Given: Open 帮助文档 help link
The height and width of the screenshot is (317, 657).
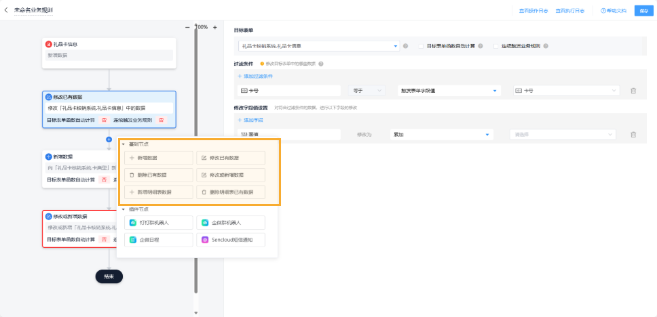Looking at the screenshot, I should pyautogui.click(x=614, y=11).
